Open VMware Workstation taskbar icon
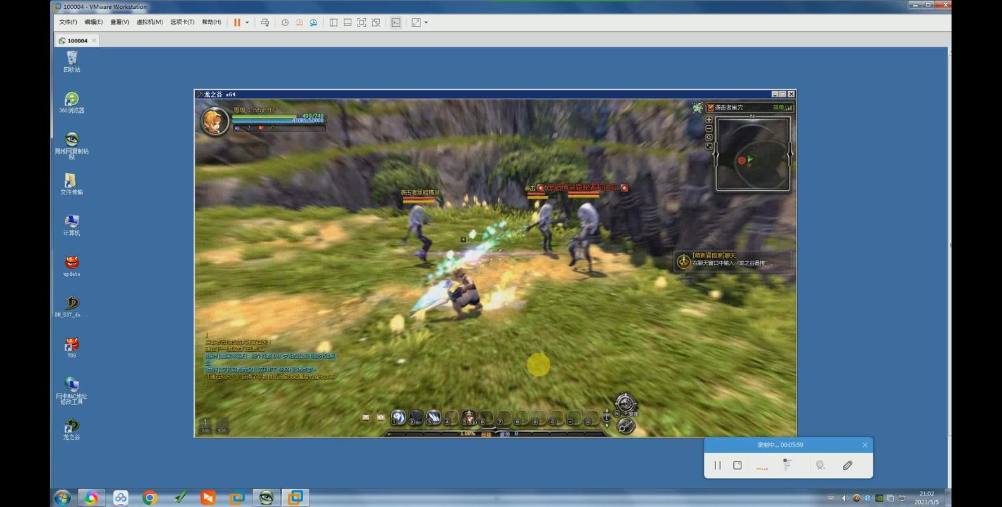The width and height of the screenshot is (1002, 507). pos(296,498)
